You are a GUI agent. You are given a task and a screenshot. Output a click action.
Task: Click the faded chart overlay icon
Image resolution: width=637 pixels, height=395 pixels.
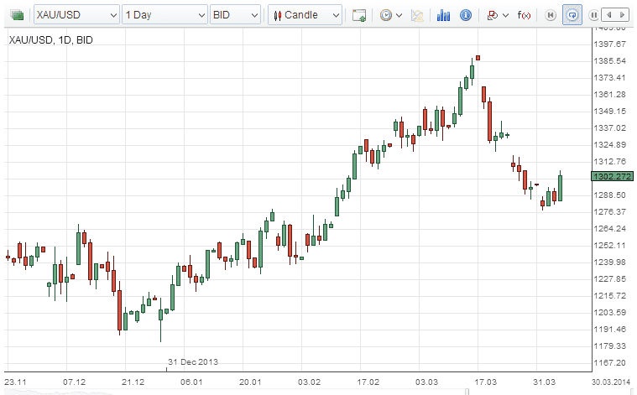(x=417, y=15)
